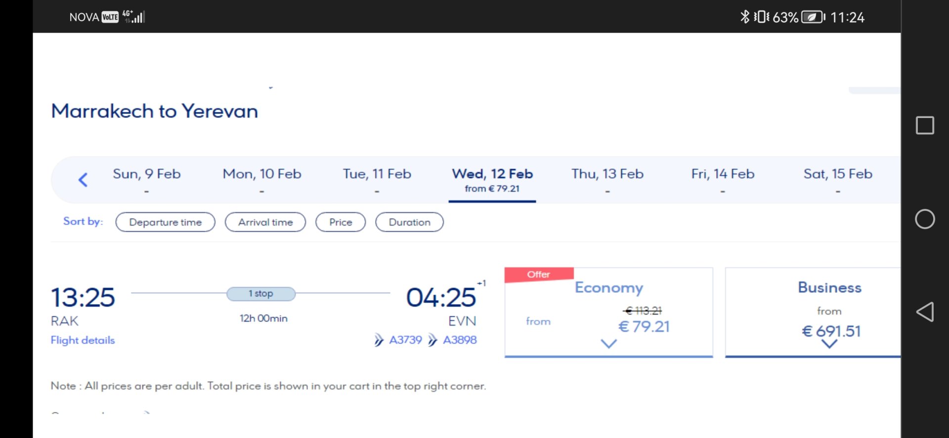Sort flights by Arrival time
Screen dimensions: 949x438
265,222
